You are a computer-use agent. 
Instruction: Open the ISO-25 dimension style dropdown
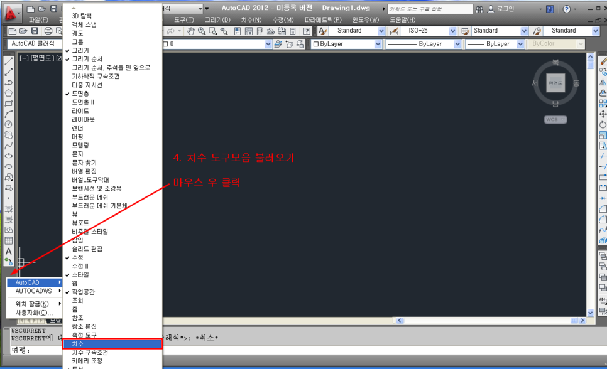[x=452, y=31]
